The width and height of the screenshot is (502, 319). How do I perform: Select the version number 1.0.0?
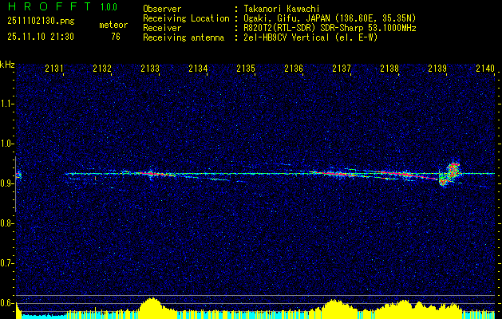click(109, 6)
